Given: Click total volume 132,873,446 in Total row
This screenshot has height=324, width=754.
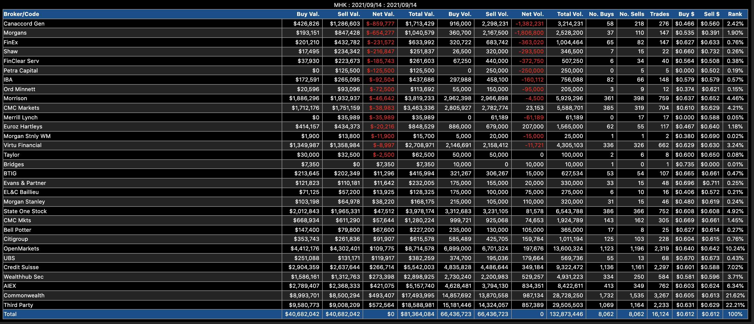Looking at the screenshot, I should 566,314.
